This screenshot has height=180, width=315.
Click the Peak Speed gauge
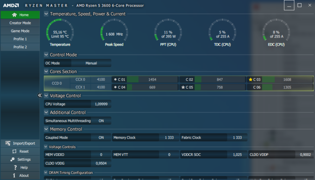point(114,32)
